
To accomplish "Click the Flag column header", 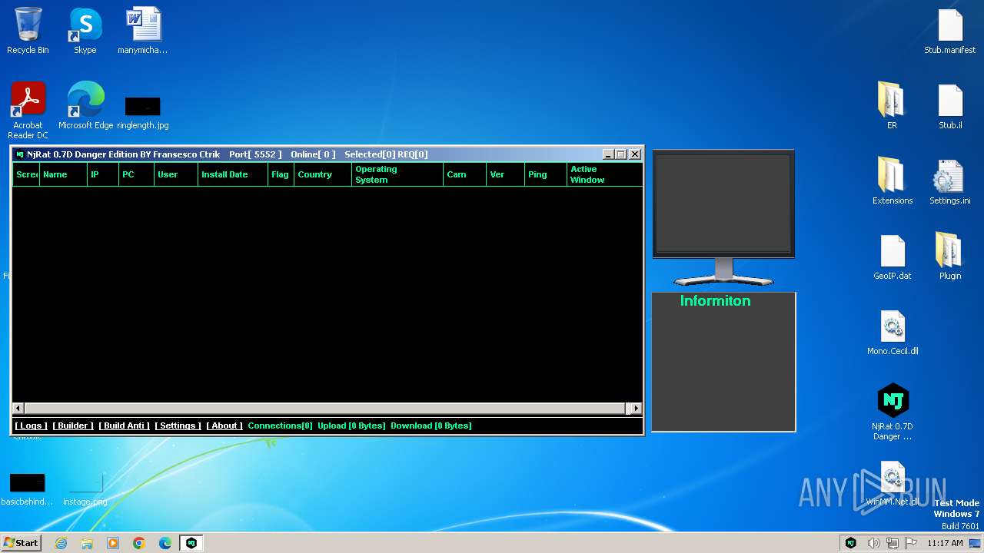I will pos(281,174).
